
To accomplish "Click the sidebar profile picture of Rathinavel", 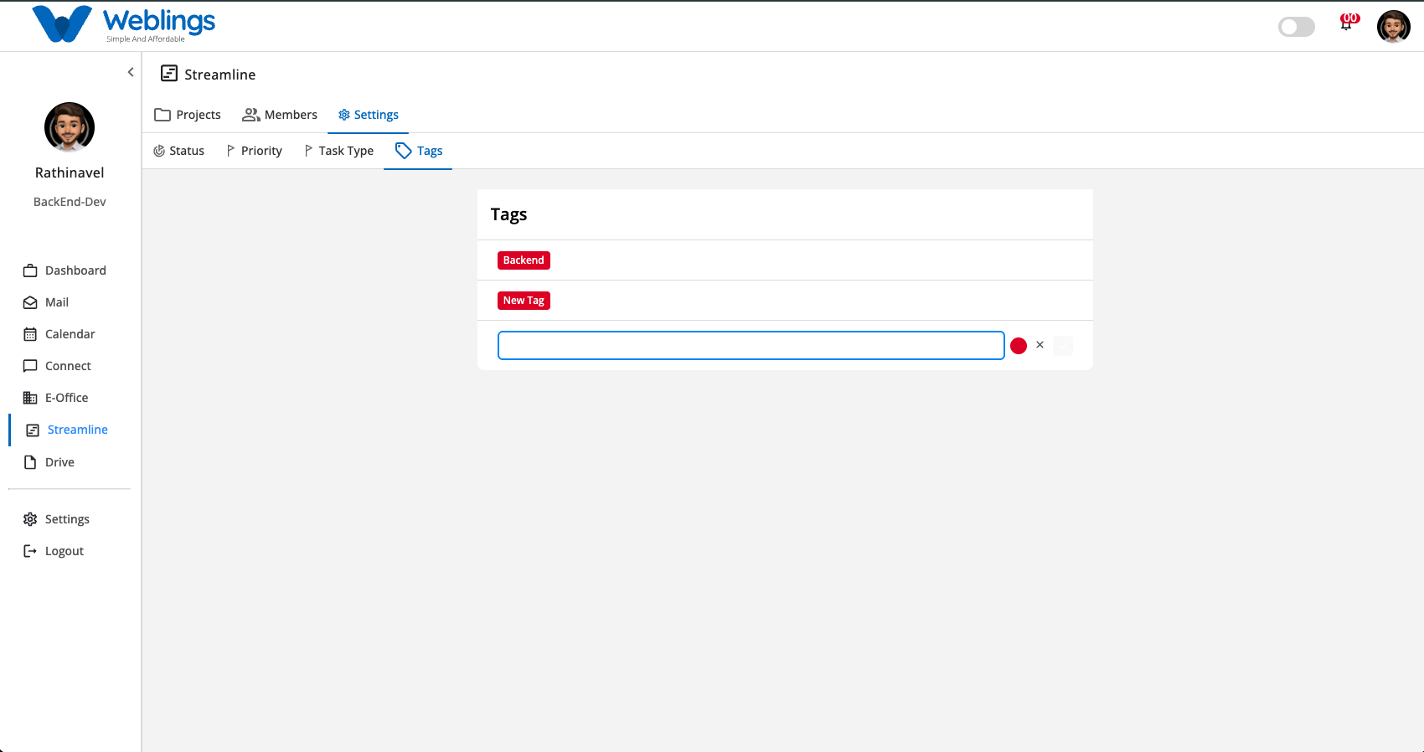I will pyautogui.click(x=70, y=127).
